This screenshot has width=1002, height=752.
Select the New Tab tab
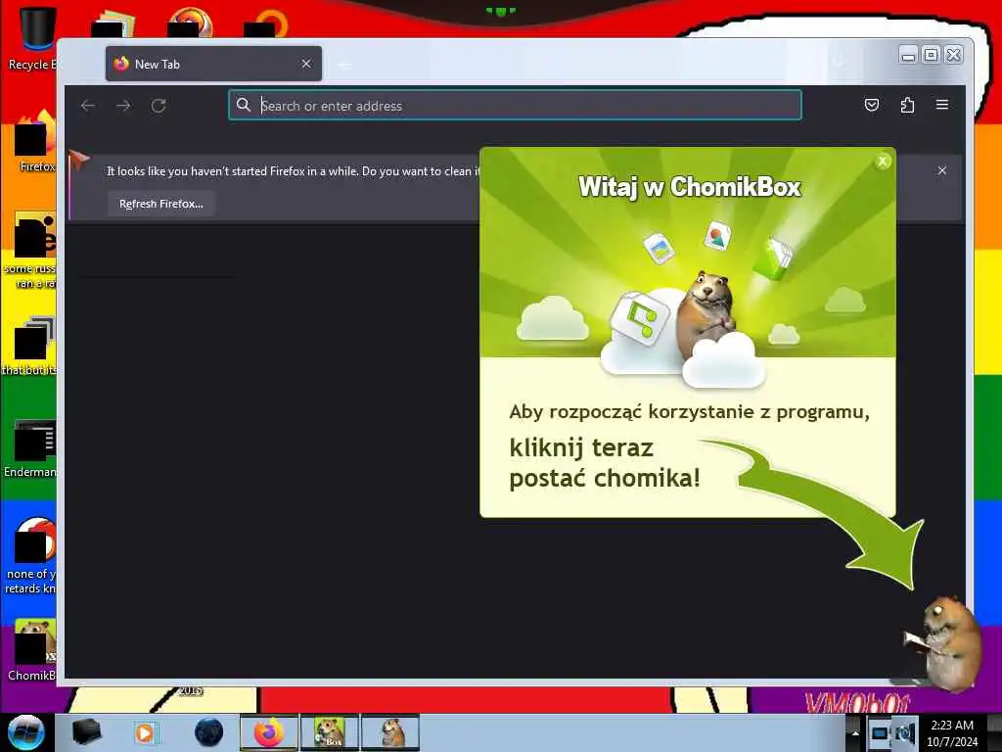tap(213, 64)
